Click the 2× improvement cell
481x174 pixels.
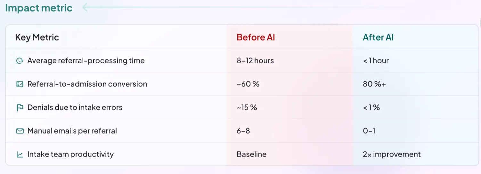click(x=392, y=154)
